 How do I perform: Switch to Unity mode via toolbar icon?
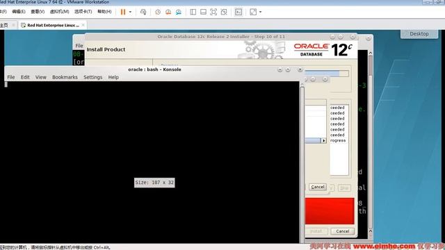coord(224,12)
